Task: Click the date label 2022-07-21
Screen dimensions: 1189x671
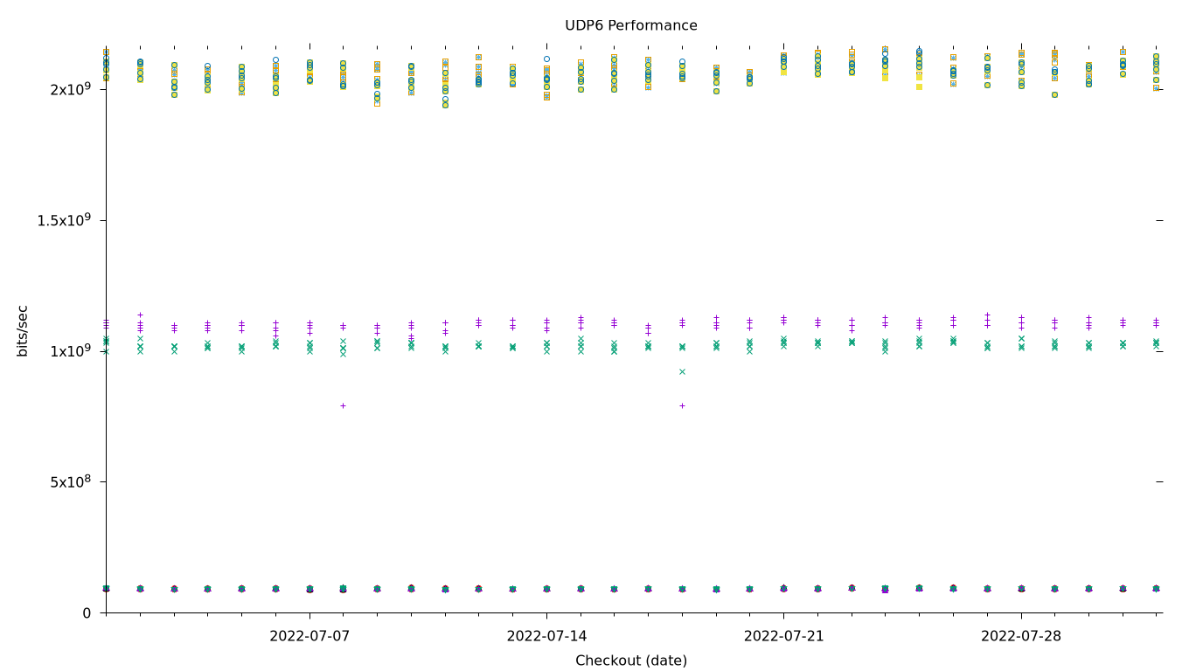Action: click(783, 636)
